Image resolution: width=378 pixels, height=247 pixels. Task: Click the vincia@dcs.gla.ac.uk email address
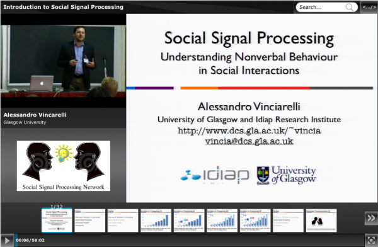(x=249, y=141)
